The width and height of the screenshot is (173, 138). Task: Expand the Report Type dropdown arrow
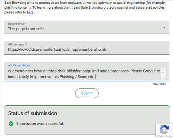click(x=164, y=27)
